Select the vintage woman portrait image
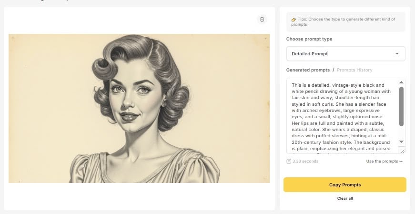Image resolution: width=415 pixels, height=214 pixels. click(139, 108)
